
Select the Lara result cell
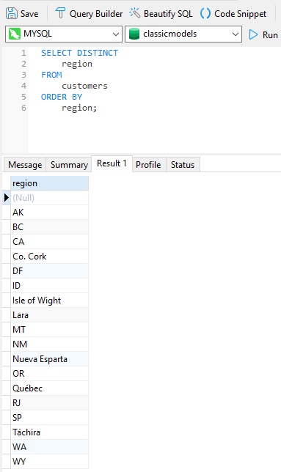[49, 315]
